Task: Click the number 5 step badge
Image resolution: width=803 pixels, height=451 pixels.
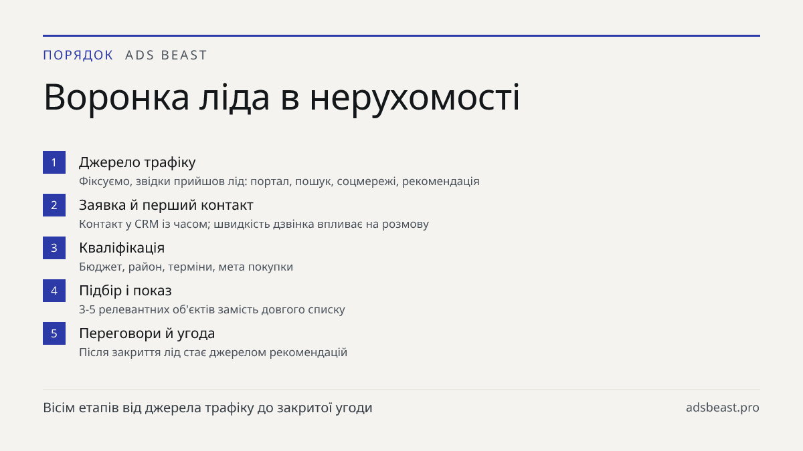Action: [54, 333]
